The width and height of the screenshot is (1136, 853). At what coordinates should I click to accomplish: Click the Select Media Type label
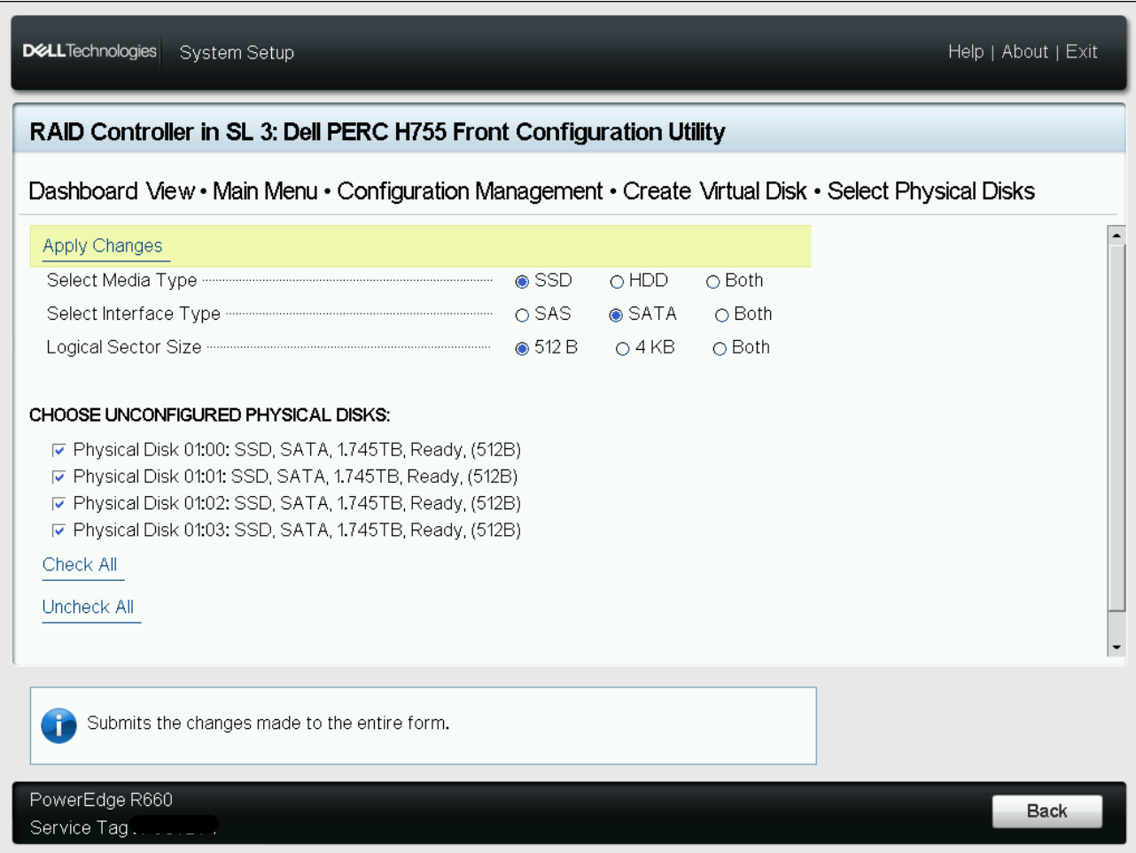pyautogui.click(x=121, y=280)
